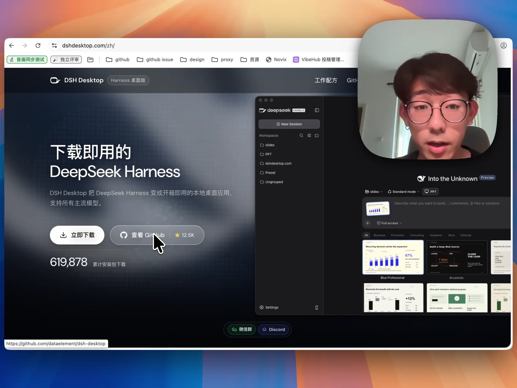Expand the github bookmark folder

pyautogui.click(x=118, y=59)
